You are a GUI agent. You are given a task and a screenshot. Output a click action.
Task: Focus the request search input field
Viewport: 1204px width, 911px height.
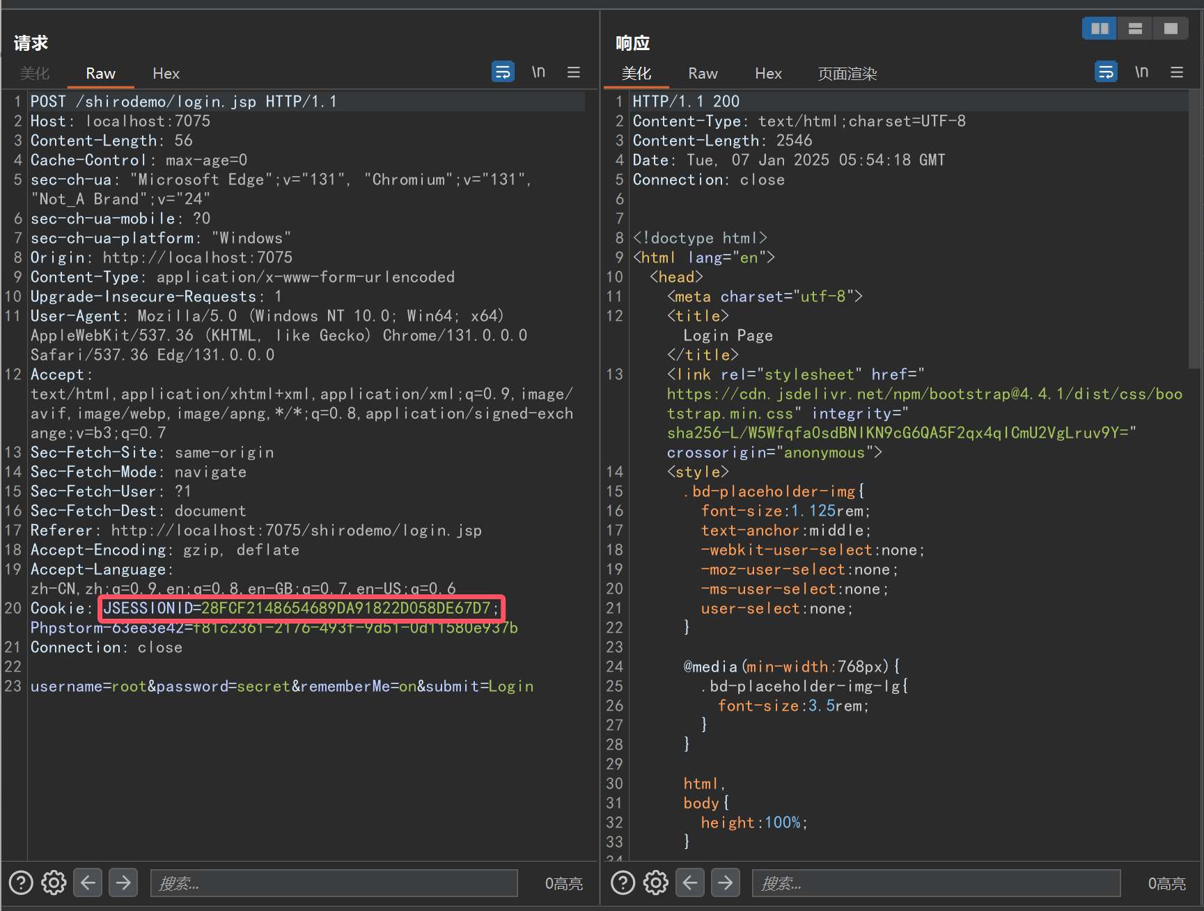click(334, 883)
